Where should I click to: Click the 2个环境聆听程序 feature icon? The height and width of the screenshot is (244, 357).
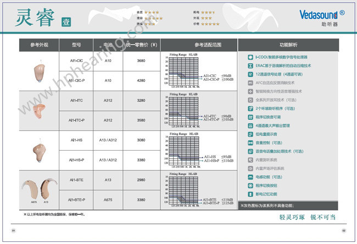point(250,109)
